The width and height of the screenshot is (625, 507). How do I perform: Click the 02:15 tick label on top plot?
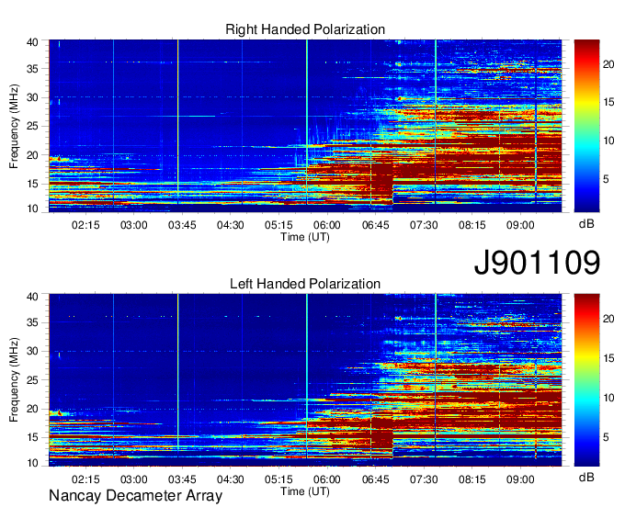(x=85, y=225)
